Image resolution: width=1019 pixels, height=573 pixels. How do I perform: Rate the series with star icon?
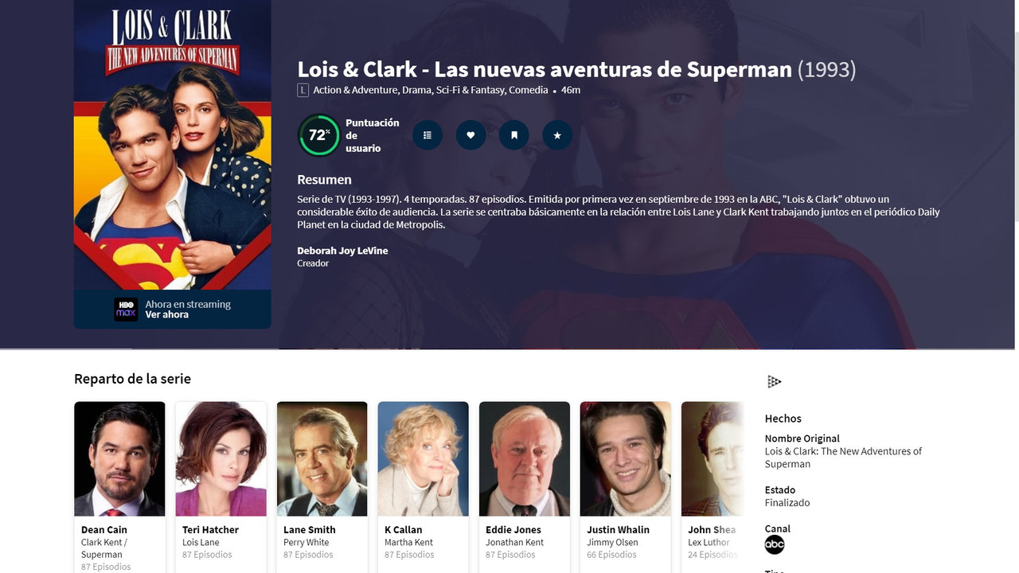(x=557, y=135)
